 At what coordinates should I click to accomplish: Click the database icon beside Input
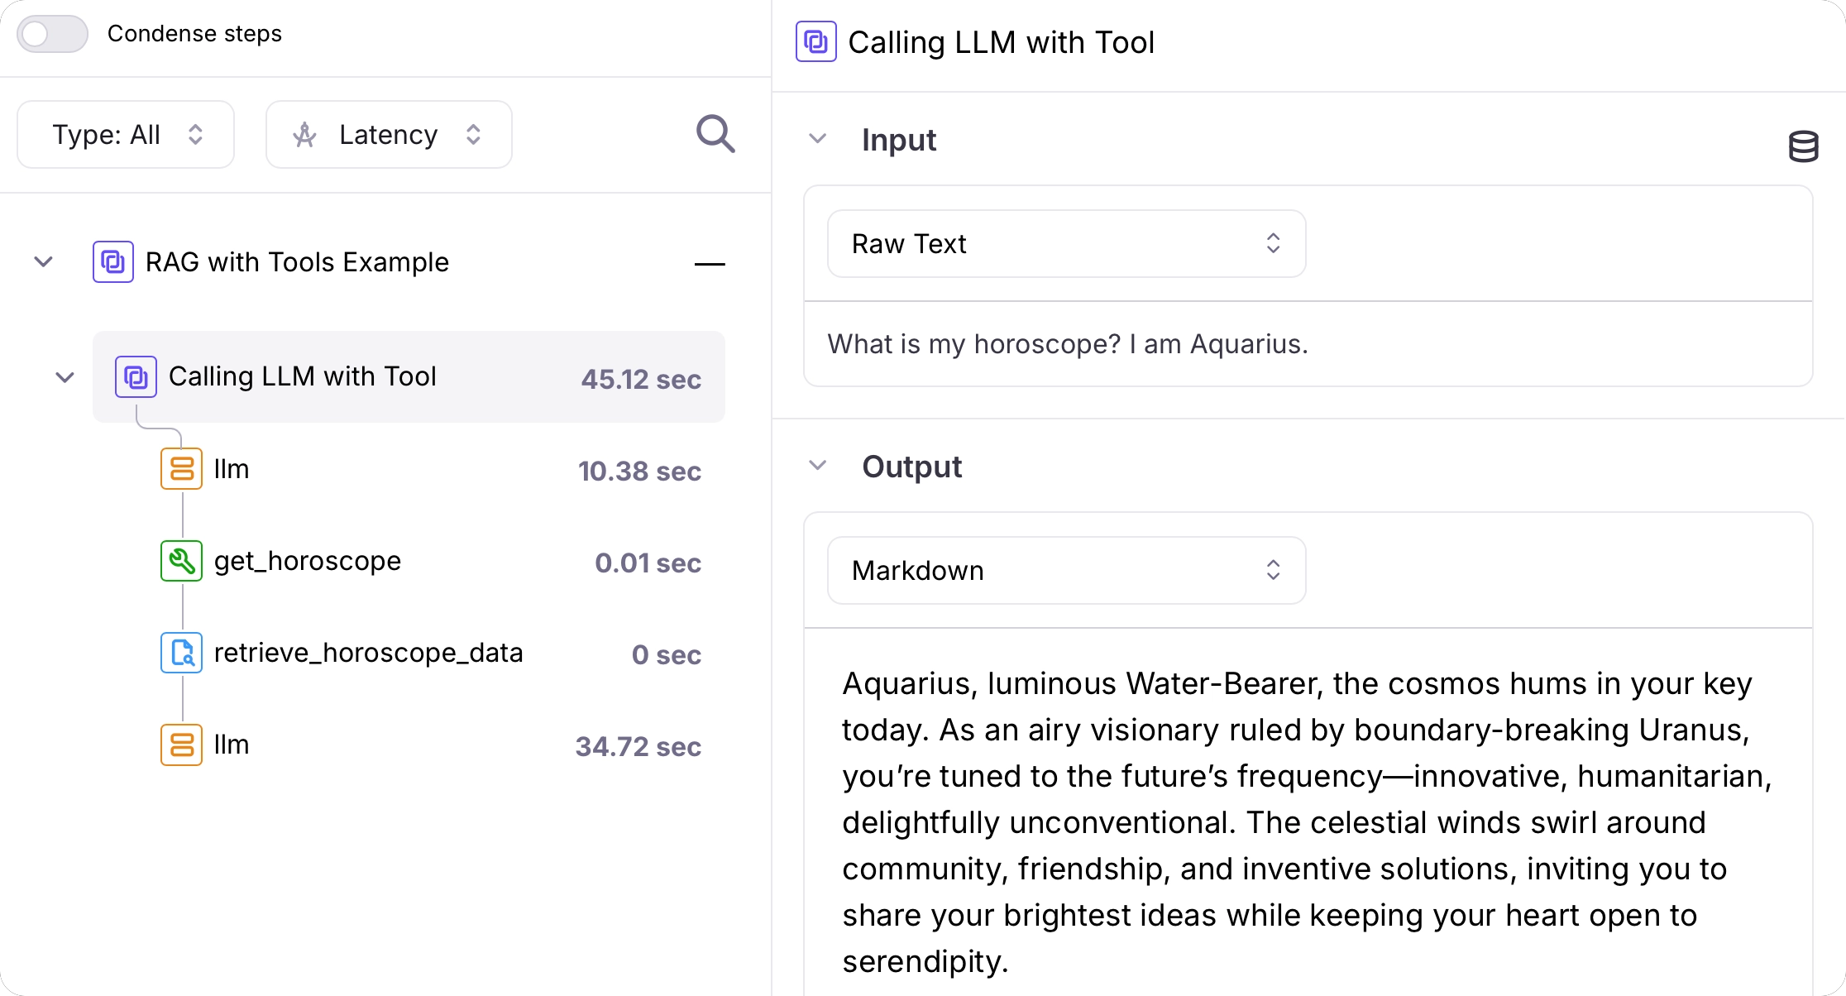pyautogui.click(x=1803, y=146)
